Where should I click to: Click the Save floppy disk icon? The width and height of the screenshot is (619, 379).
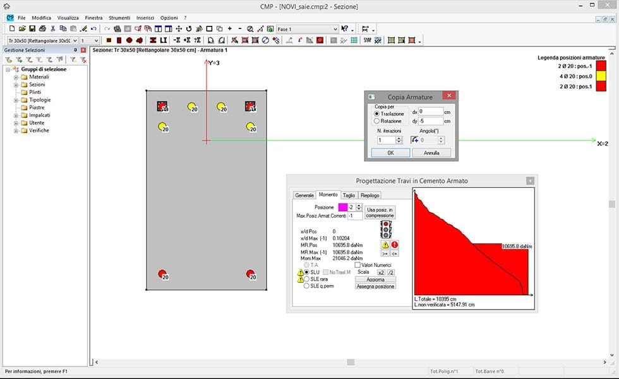tap(32, 29)
